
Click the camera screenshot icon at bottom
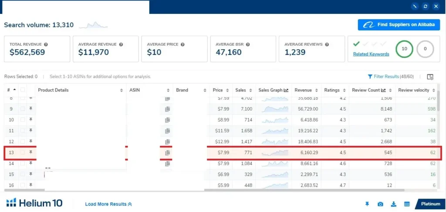[380, 204]
